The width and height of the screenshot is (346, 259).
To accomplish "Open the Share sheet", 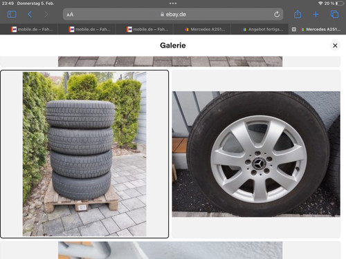I will click(x=298, y=14).
